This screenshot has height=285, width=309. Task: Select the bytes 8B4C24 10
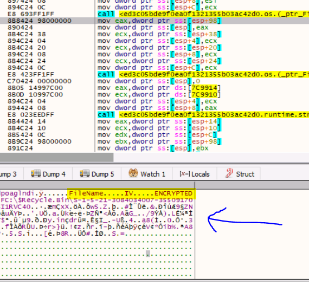[x=27, y=128]
